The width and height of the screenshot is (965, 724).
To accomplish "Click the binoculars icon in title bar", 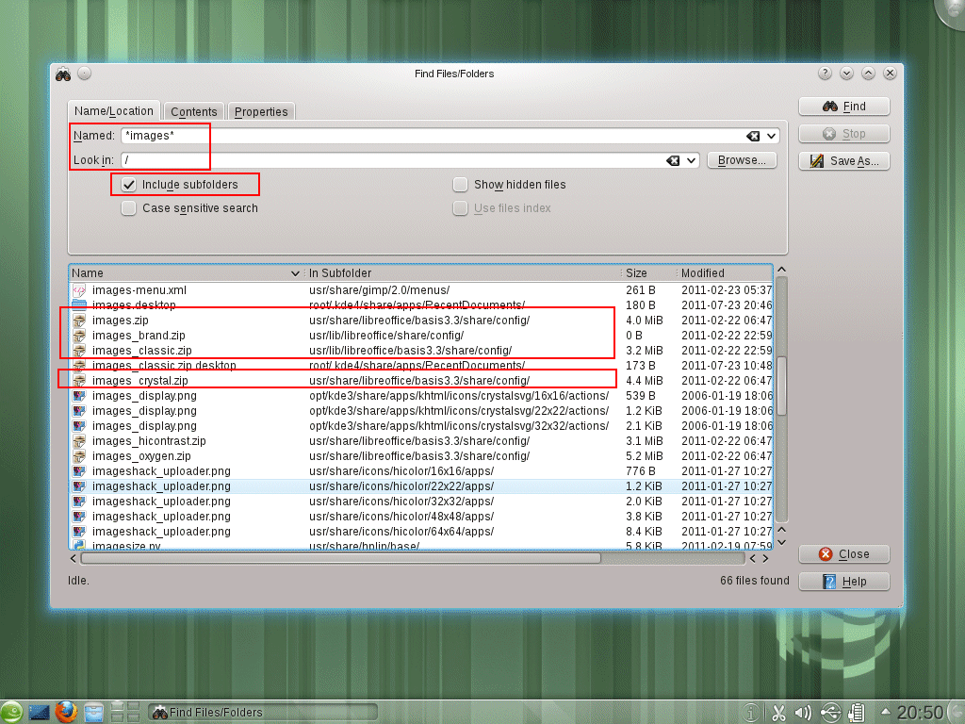I will click(63, 74).
